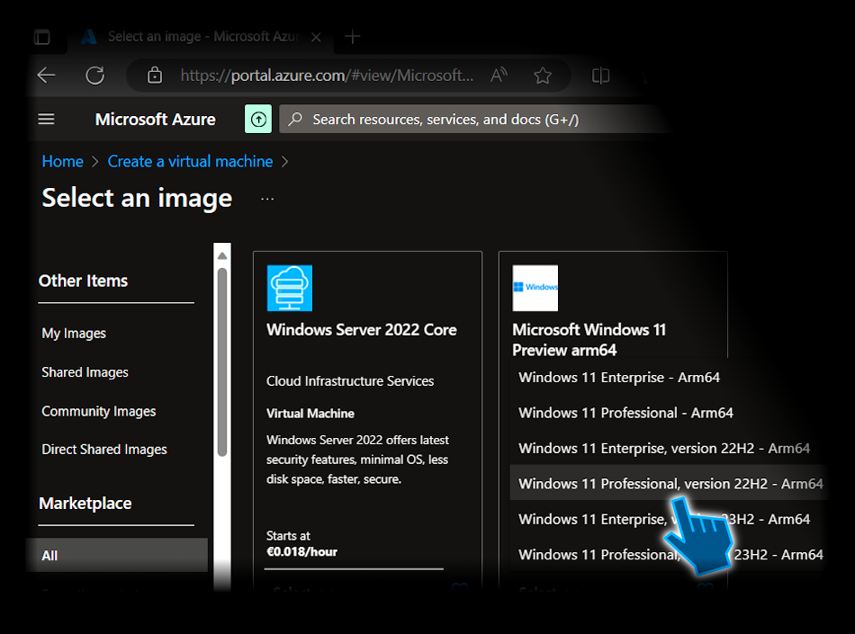Click the Microsoft Azure home title

156,120
